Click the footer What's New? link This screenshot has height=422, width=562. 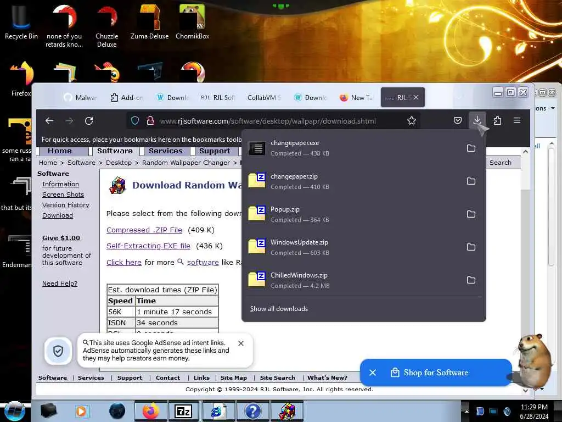327,377
